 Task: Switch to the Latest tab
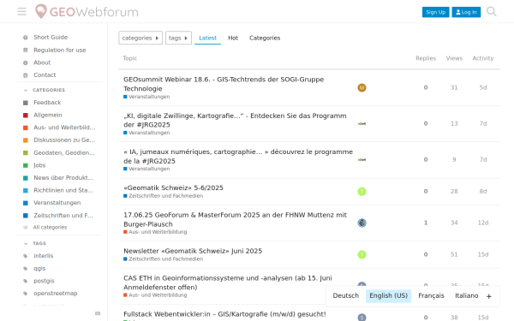point(208,38)
